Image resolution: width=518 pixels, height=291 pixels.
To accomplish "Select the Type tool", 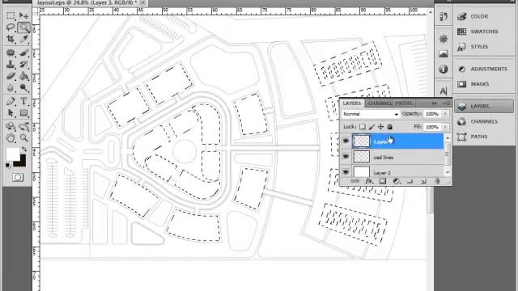I will click(23, 101).
